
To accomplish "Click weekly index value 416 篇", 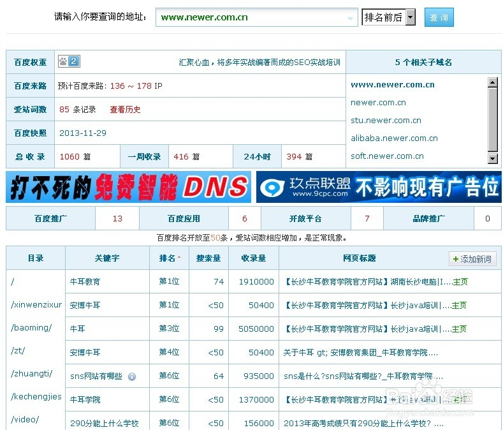I will (x=187, y=157).
